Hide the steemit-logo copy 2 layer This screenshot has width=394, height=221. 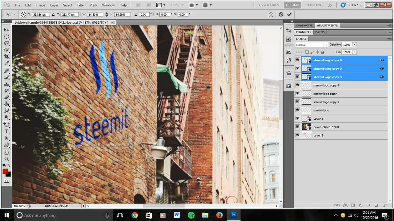[x=297, y=85]
